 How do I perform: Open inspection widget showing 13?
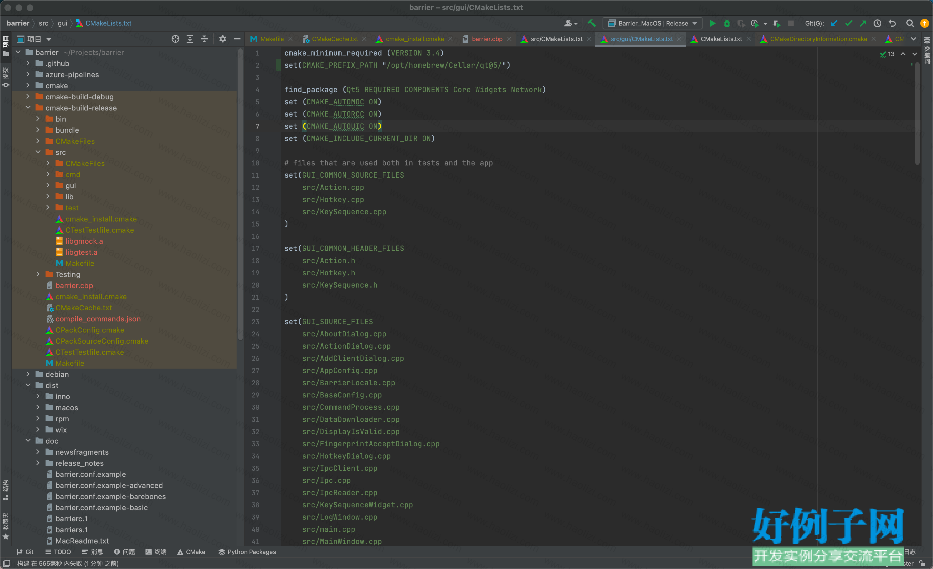pos(887,54)
